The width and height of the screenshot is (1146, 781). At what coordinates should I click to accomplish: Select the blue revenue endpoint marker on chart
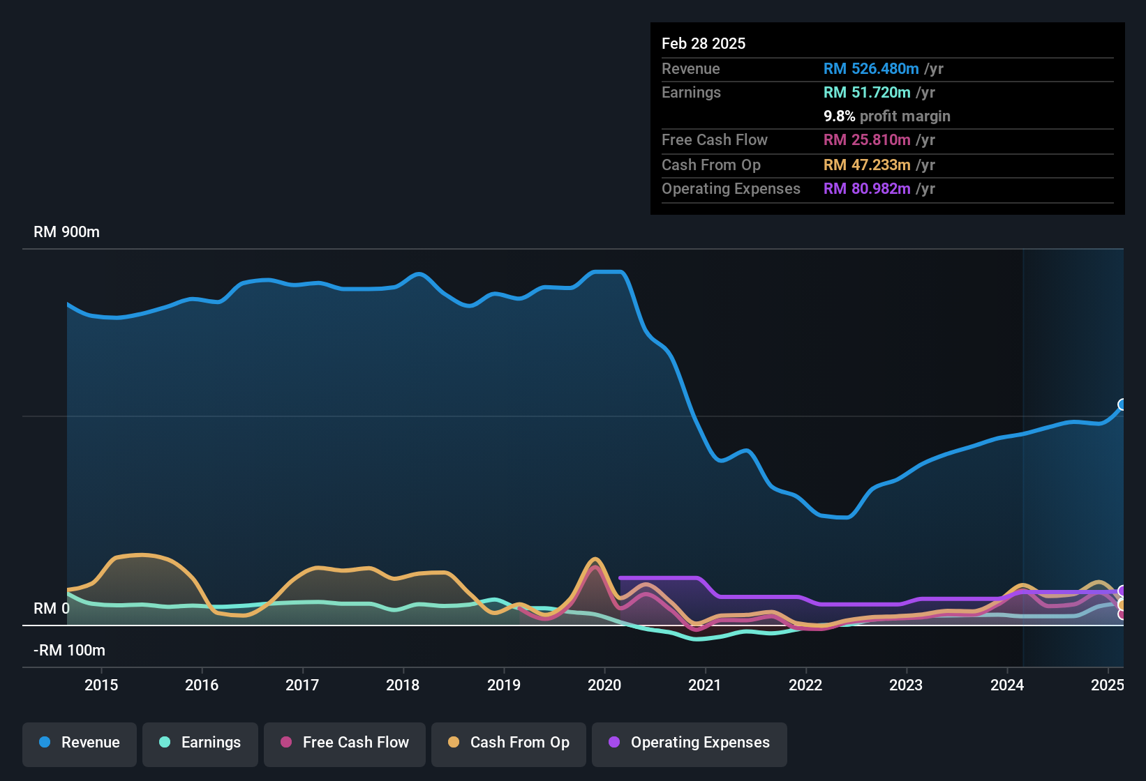[x=1122, y=404]
